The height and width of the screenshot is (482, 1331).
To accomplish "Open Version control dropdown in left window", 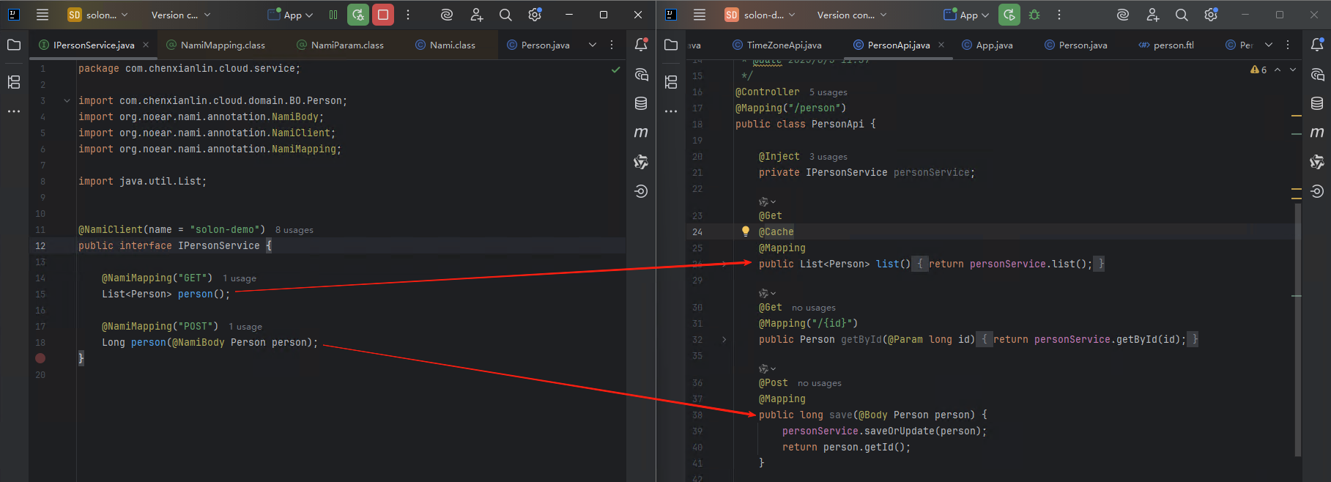I will coord(181,15).
